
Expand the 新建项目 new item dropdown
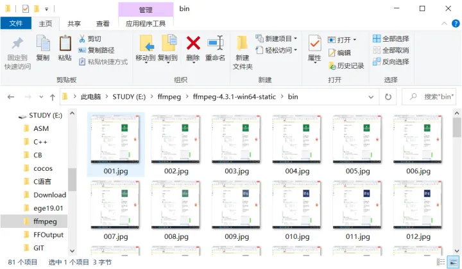(296, 39)
